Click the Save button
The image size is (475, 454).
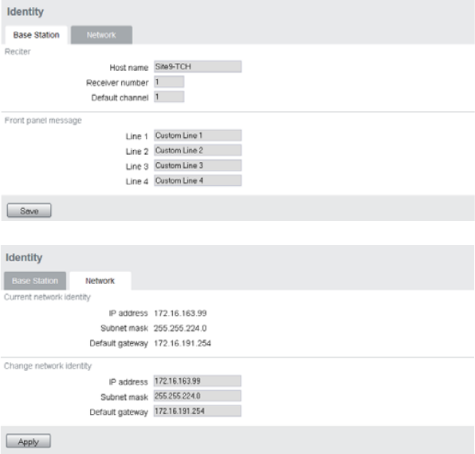click(x=29, y=211)
